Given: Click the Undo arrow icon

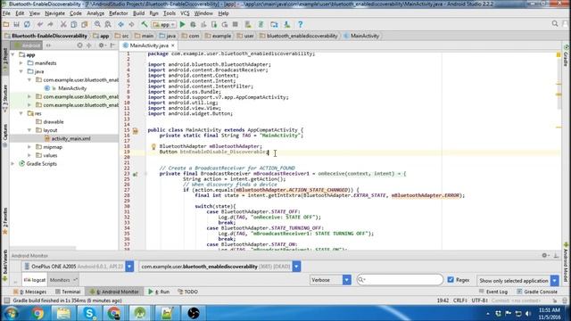Looking at the screenshot, I should (39, 24).
